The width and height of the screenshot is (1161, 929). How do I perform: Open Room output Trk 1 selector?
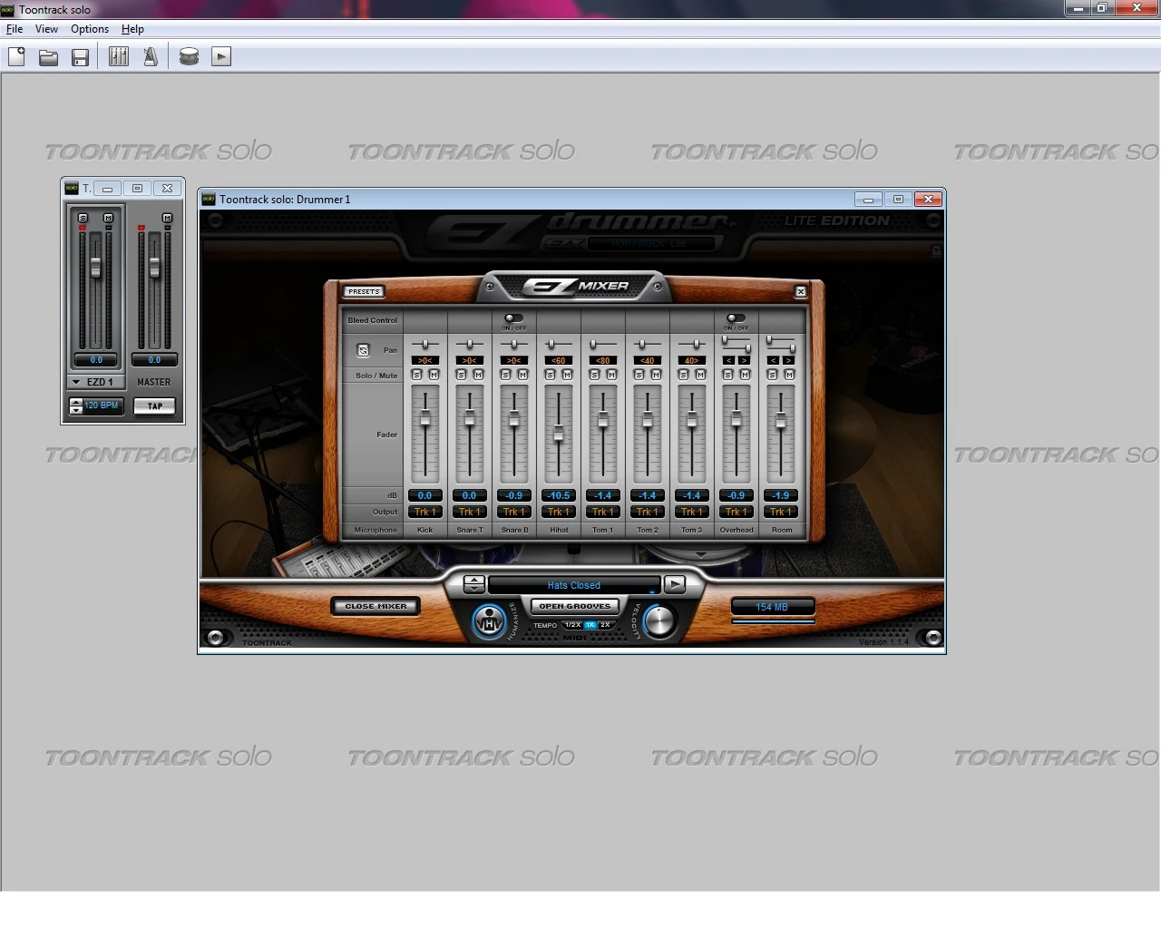click(x=780, y=512)
